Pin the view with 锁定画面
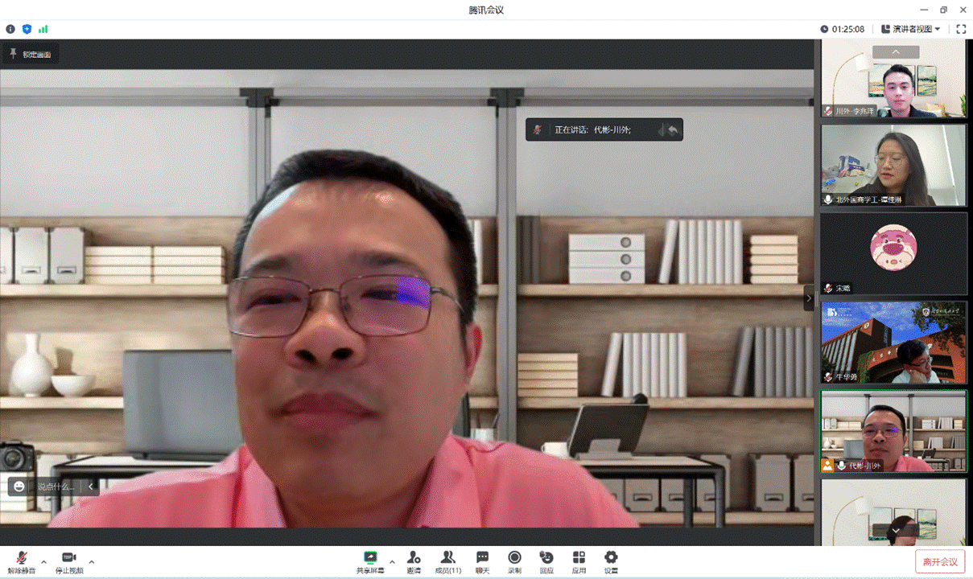973x579 pixels. pos(30,55)
